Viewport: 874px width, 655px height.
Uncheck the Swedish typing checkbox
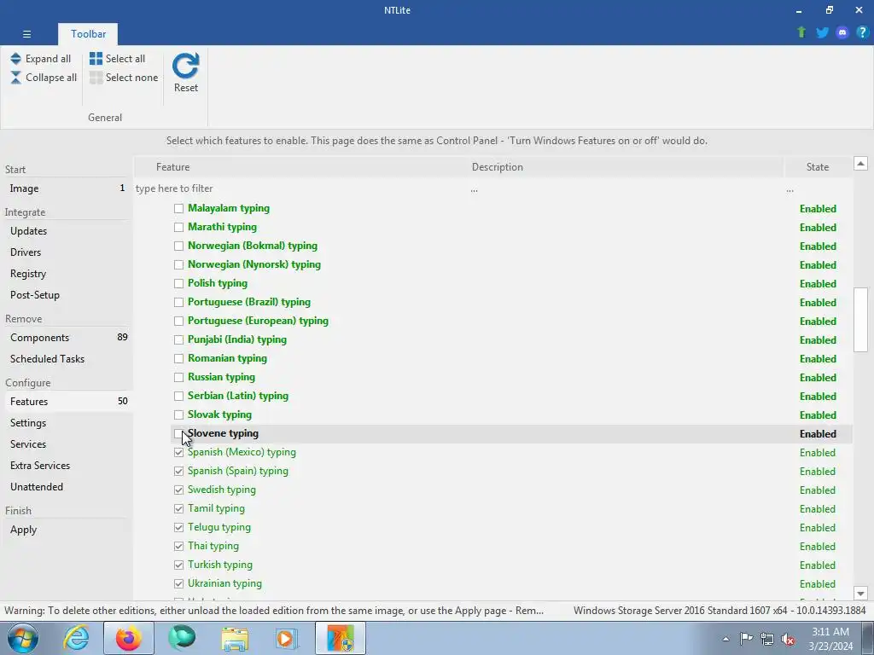click(x=178, y=490)
